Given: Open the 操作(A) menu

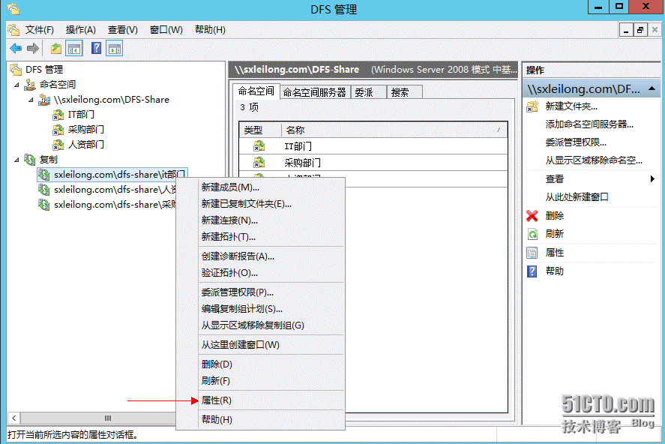Looking at the screenshot, I should point(80,30).
